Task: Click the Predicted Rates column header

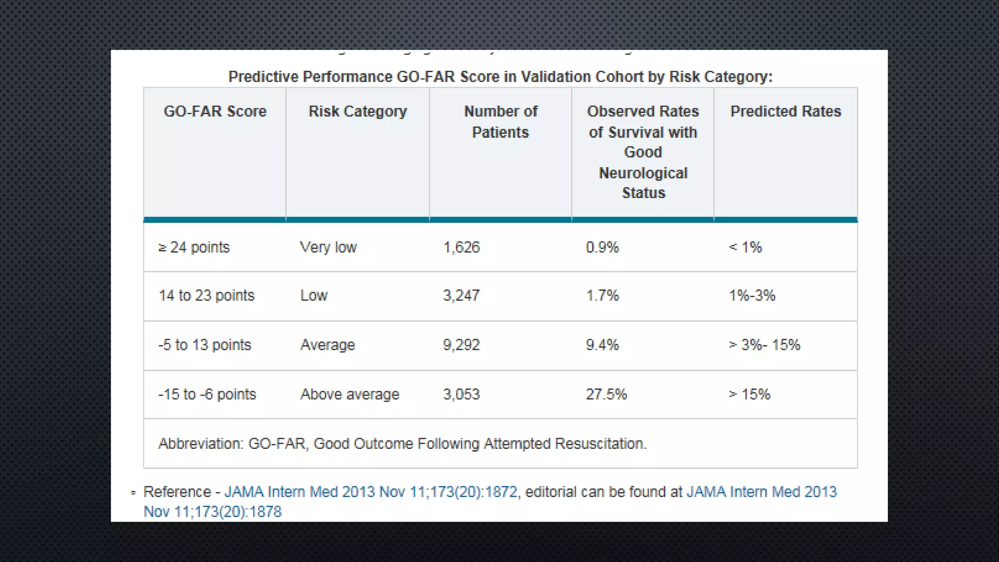Action: click(785, 111)
